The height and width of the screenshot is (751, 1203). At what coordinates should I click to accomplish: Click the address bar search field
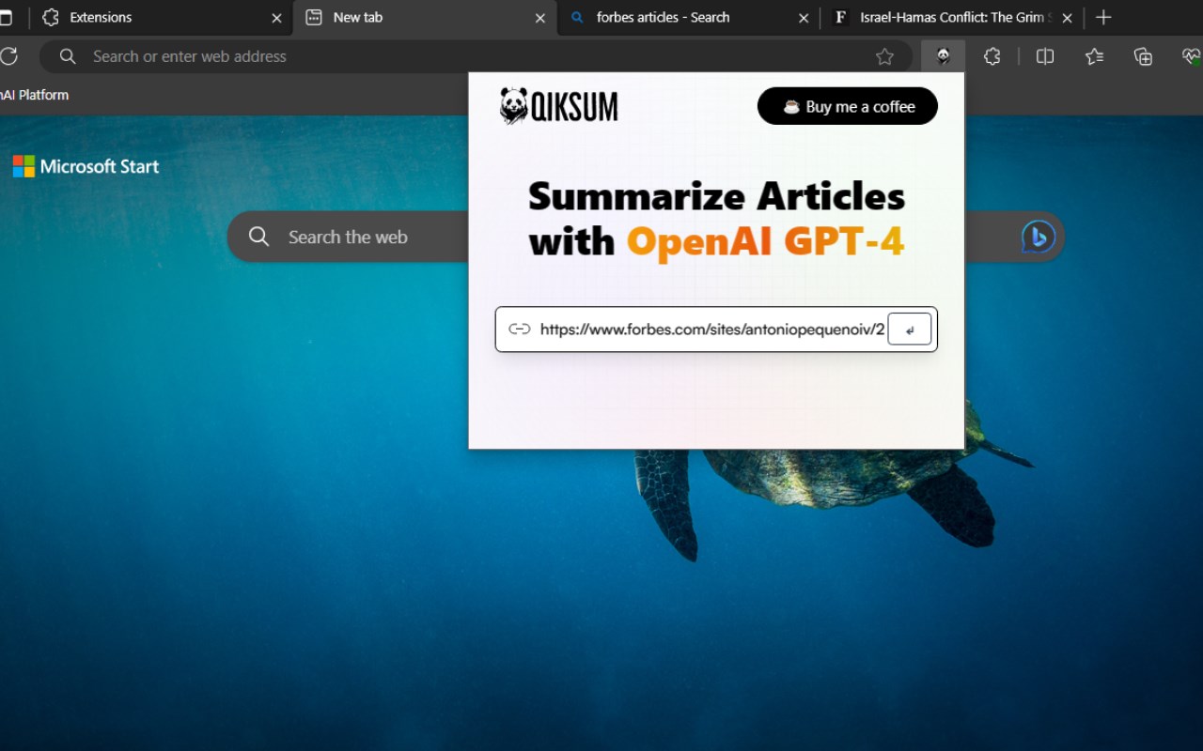475,56
